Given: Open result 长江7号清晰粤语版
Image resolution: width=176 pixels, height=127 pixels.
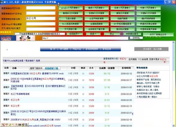Looking at the screenshot, I should pos(20,94).
